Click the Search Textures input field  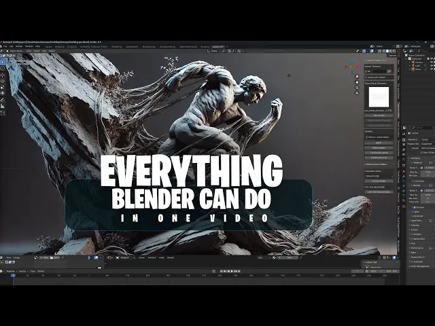(381, 71)
